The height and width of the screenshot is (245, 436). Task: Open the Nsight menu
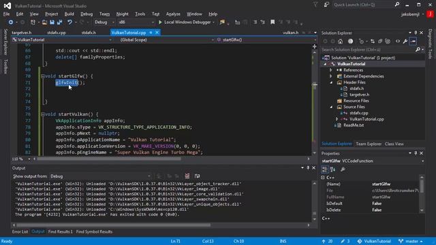123,14
